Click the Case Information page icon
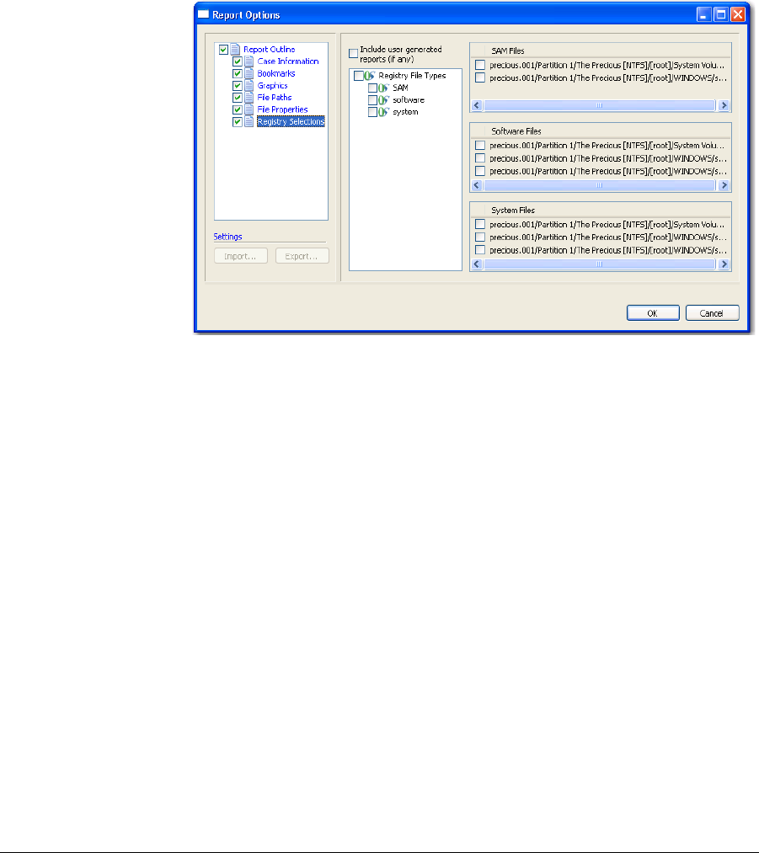 click(249, 61)
